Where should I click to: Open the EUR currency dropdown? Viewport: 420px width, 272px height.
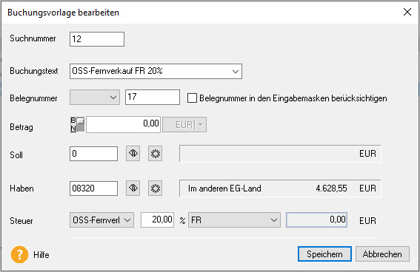184,124
